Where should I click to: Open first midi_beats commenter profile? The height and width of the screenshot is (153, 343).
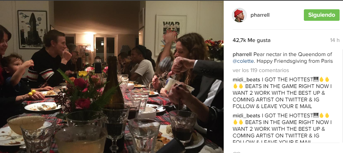pos(246,79)
